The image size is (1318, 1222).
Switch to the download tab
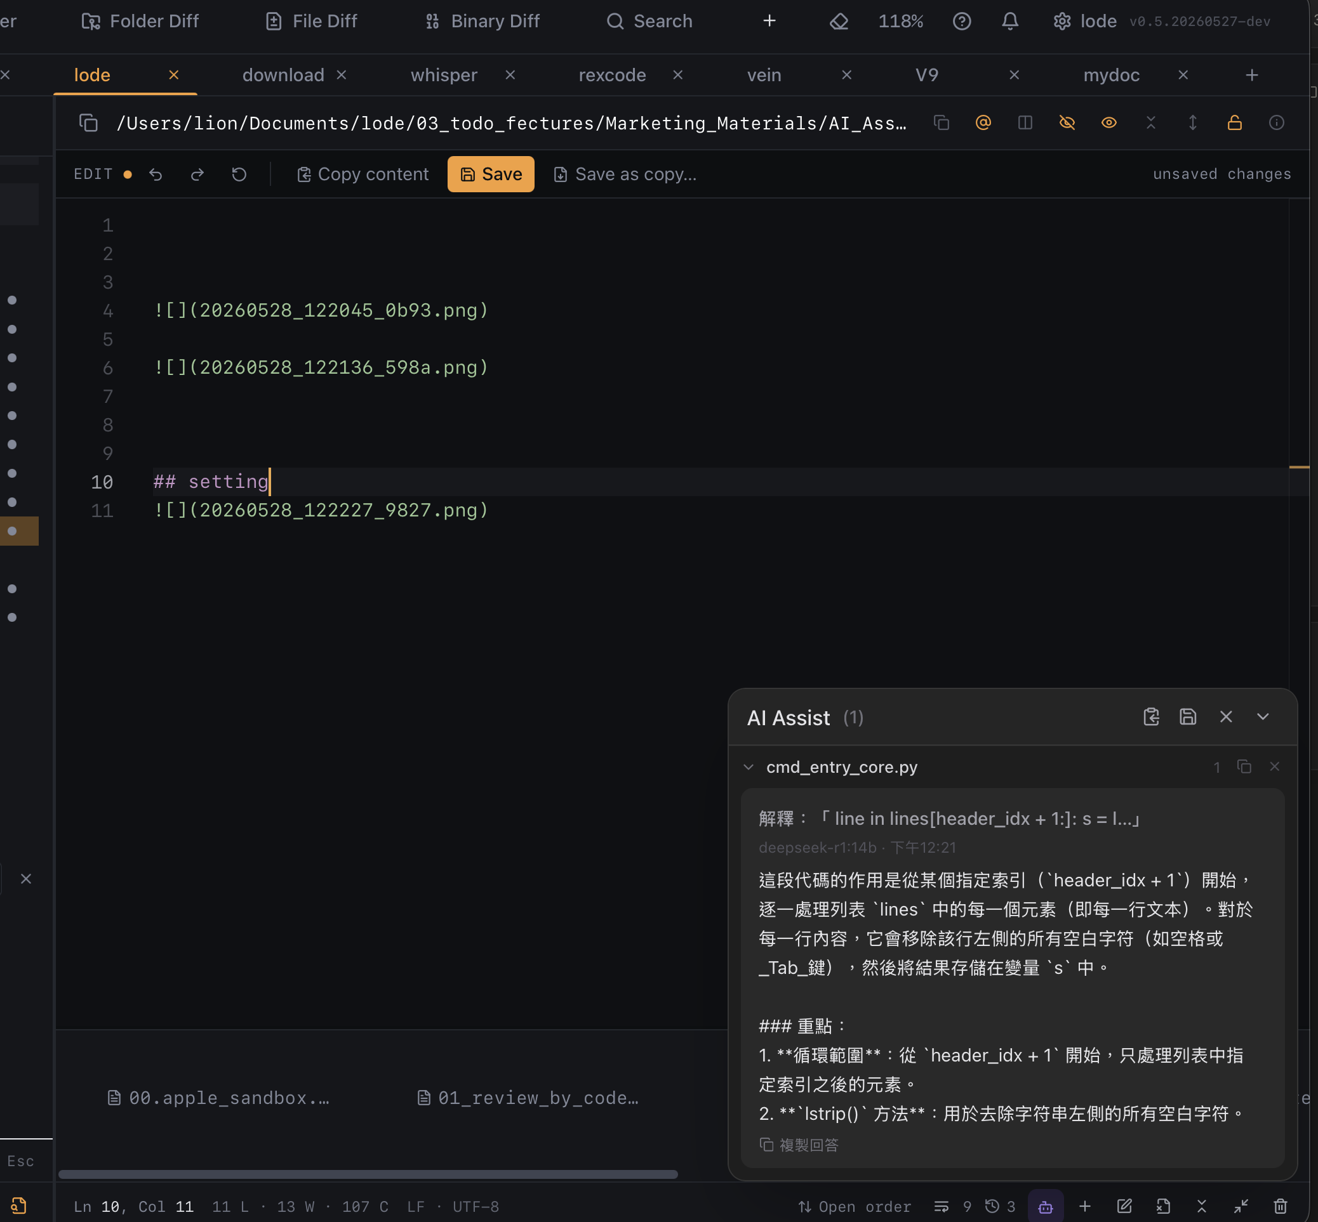(283, 75)
